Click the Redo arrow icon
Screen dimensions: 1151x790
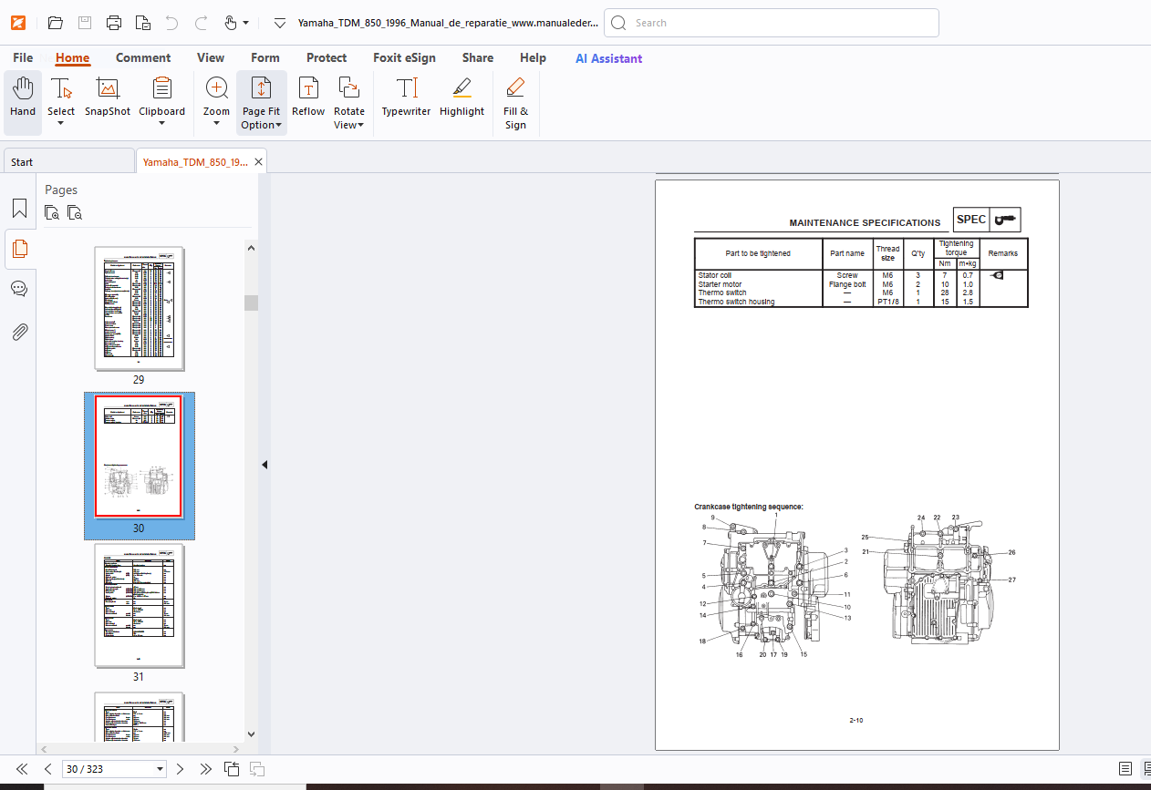pos(201,23)
